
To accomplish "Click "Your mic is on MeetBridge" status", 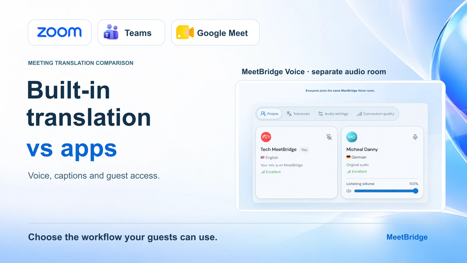I will point(282,165).
